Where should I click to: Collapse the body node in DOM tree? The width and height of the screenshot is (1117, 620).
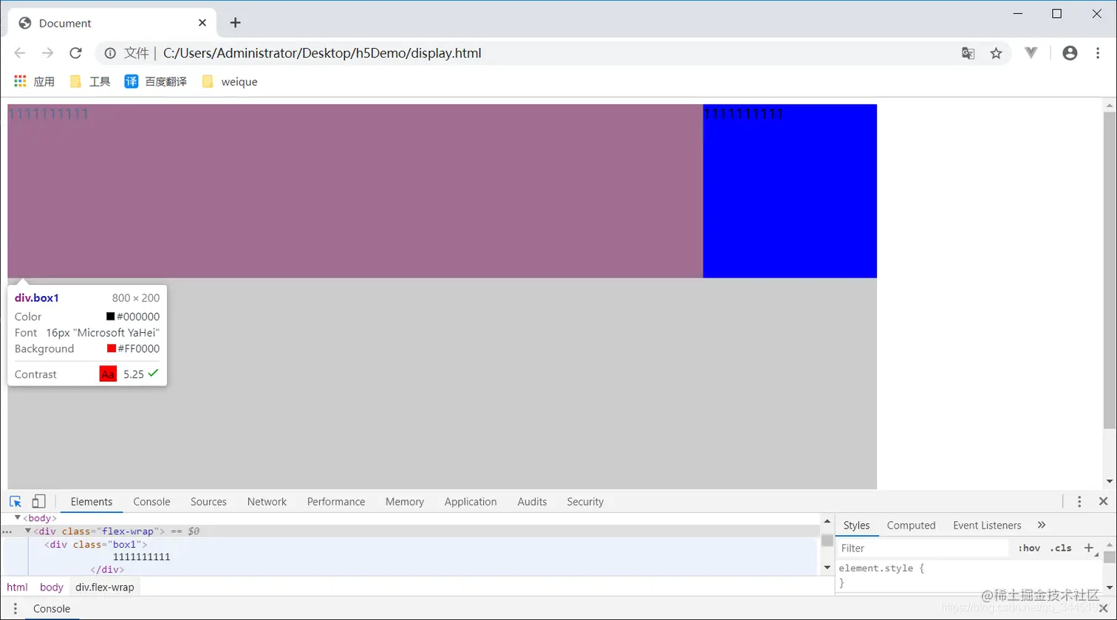coord(18,518)
